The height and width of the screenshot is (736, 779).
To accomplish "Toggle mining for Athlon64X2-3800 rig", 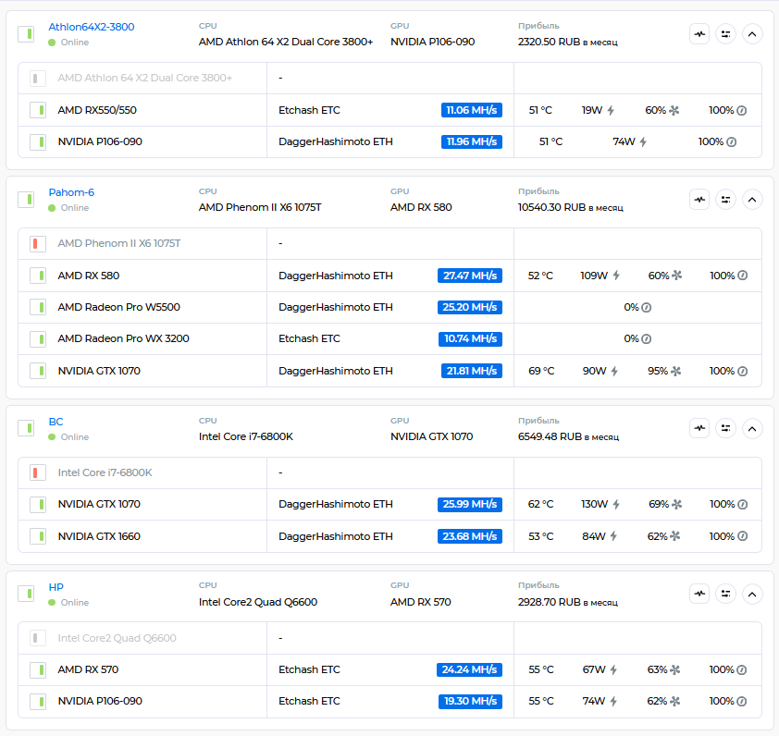I will pyautogui.click(x=26, y=34).
